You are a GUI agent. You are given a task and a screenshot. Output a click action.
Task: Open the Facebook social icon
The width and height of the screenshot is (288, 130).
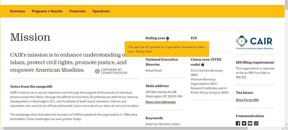(238, 123)
